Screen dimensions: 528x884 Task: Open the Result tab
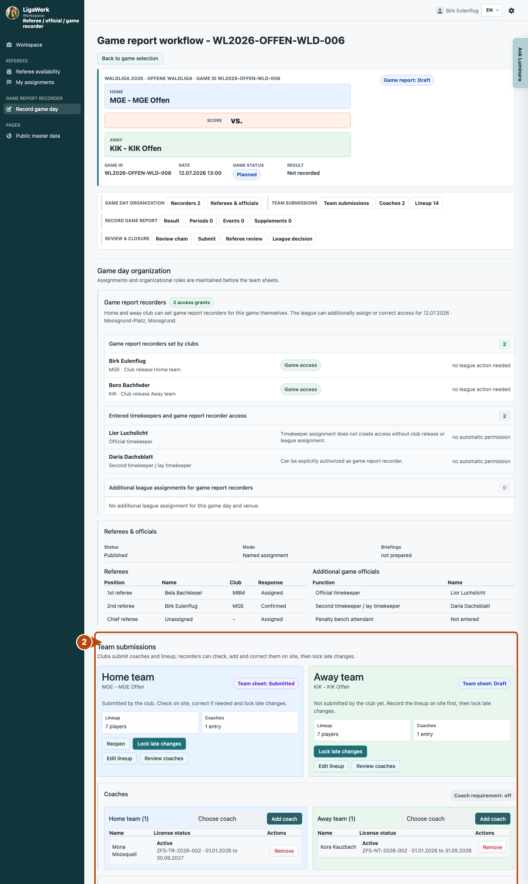click(x=172, y=221)
